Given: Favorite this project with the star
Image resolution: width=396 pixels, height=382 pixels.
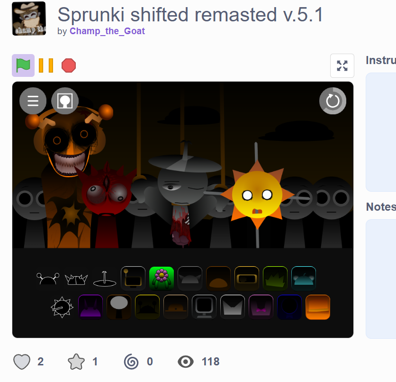Looking at the screenshot, I should point(76,362).
